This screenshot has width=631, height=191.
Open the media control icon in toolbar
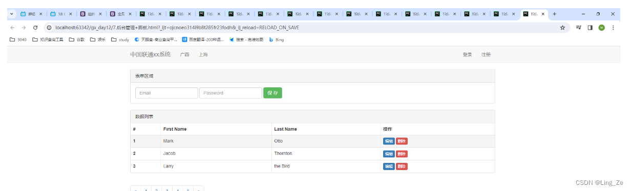[x=579, y=28]
